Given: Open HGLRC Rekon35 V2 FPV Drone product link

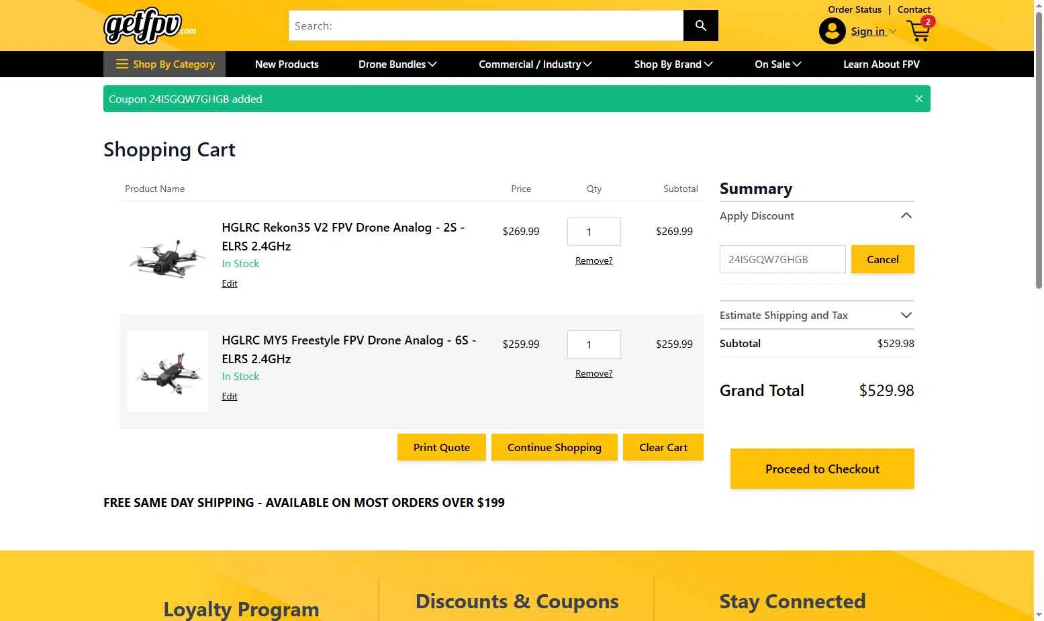Looking at the screenshot, I should [343, 236].
